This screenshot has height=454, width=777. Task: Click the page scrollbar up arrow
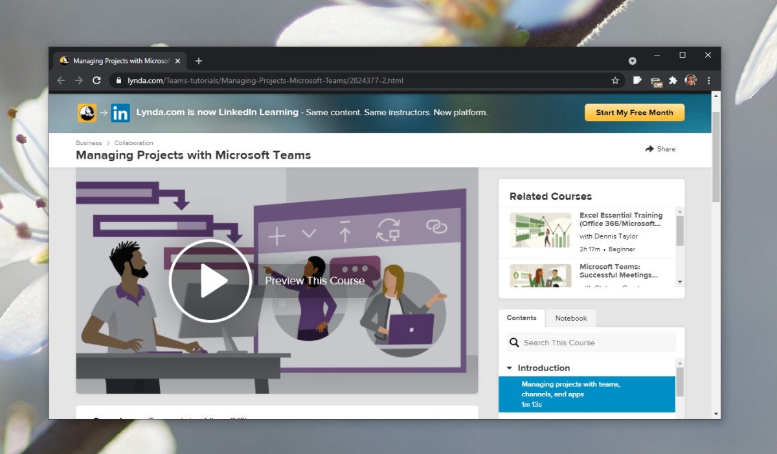click(x=715, y=96)
